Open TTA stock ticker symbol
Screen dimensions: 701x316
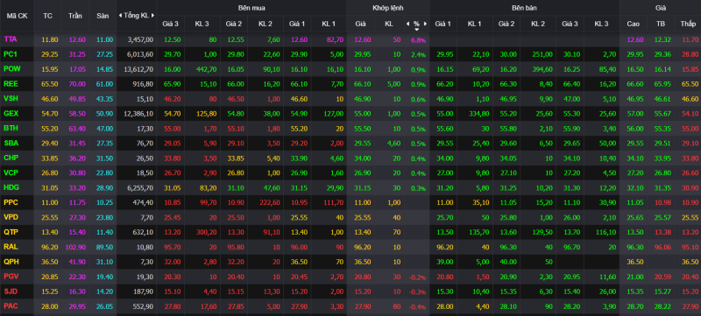(x=11, y=39)
